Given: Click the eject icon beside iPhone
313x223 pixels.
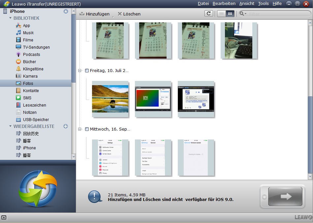Looking at the screenshot, I should [x=66, y=12].
